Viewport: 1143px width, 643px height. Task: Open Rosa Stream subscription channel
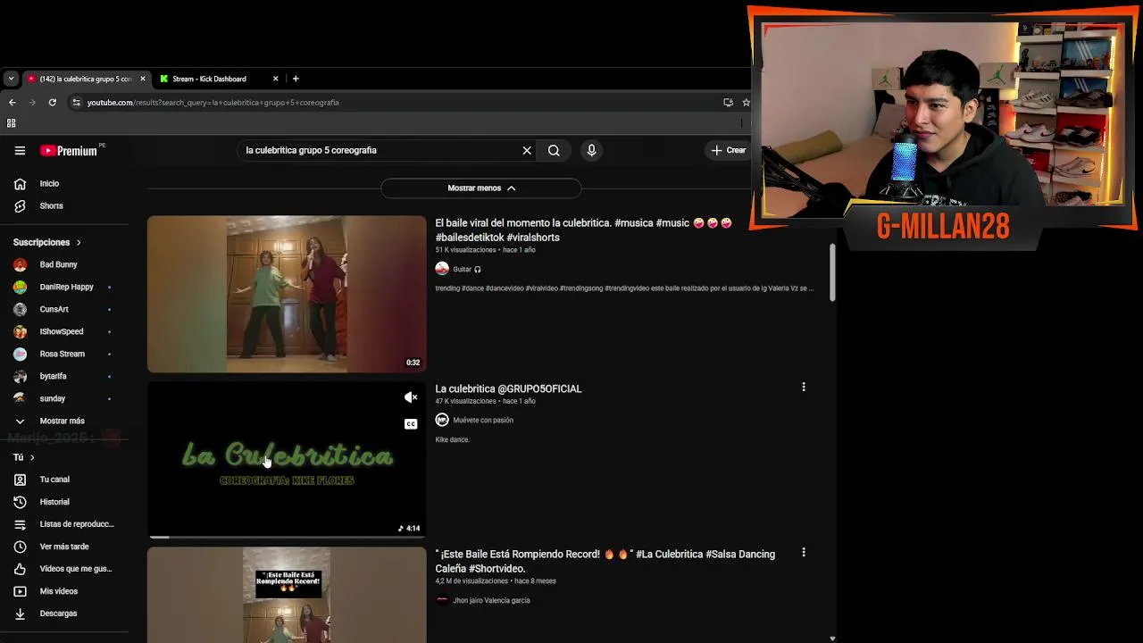click(x=63, y=354)
